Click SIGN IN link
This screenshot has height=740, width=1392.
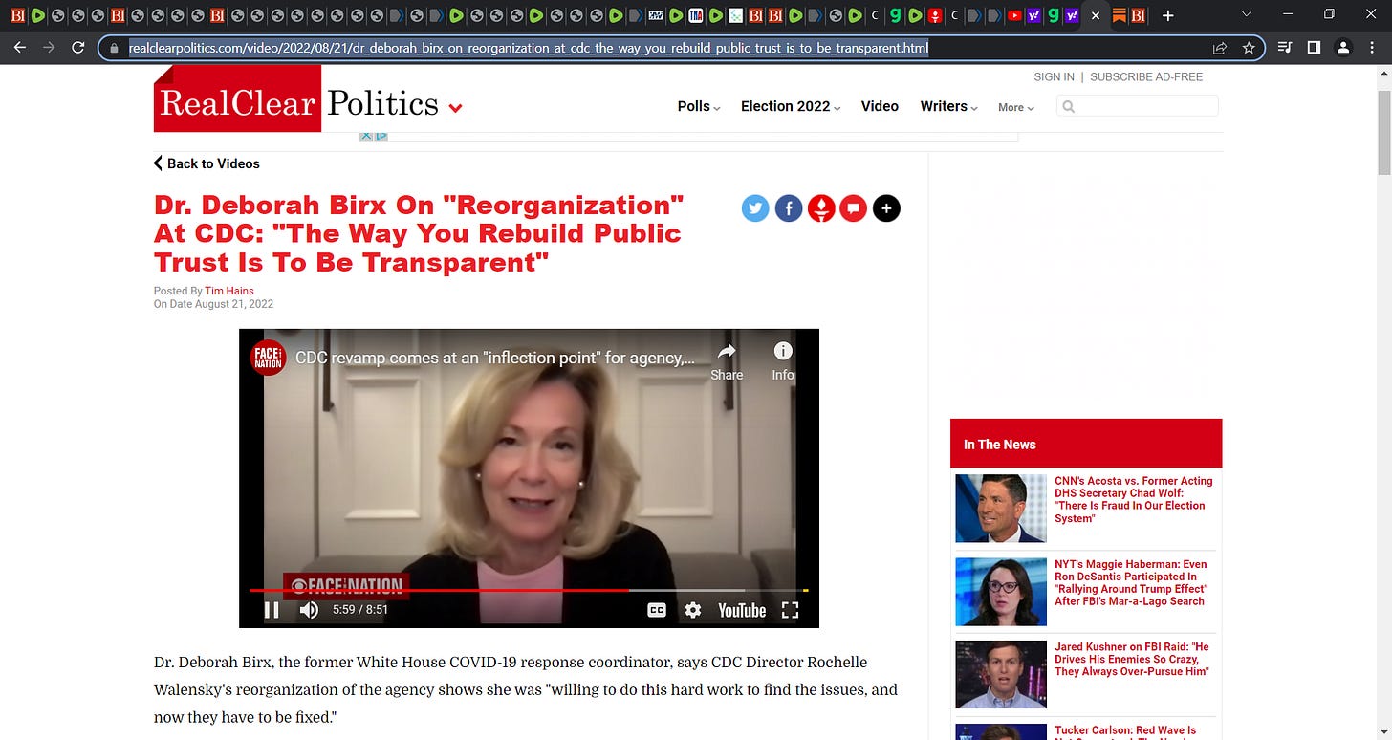(1054, 76)
